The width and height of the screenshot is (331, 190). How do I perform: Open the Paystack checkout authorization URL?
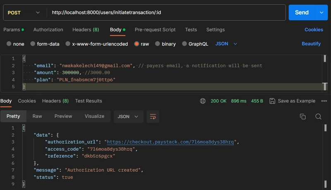click(169, 142)
